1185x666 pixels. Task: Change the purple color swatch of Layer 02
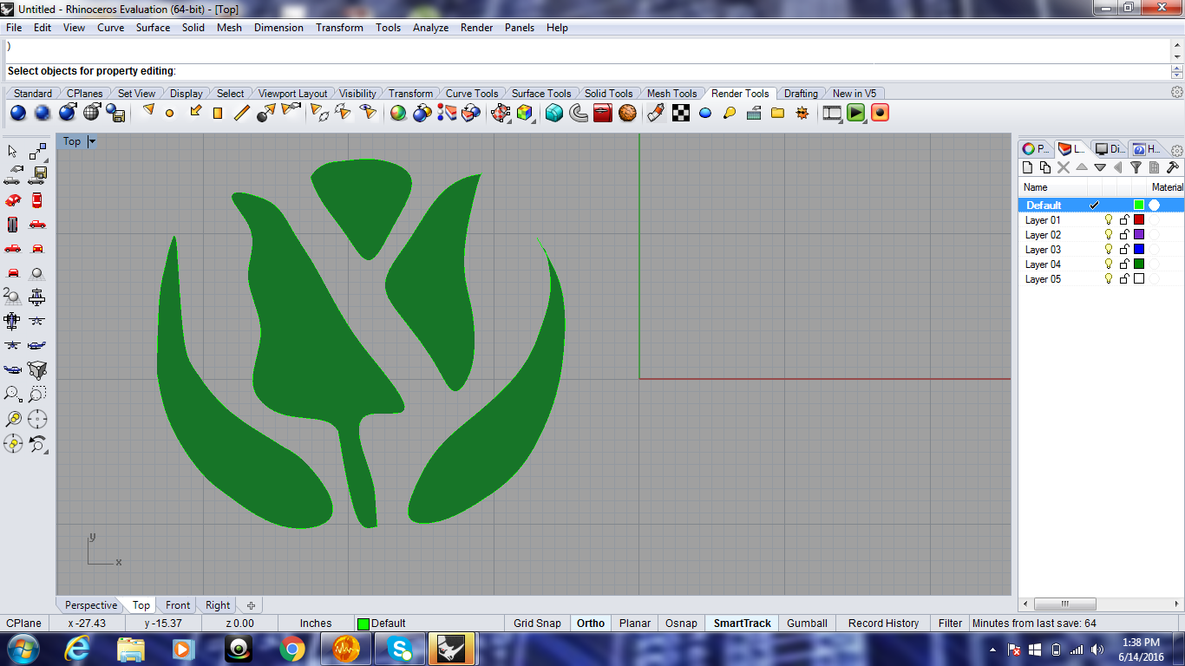[x=1139, y=235]
